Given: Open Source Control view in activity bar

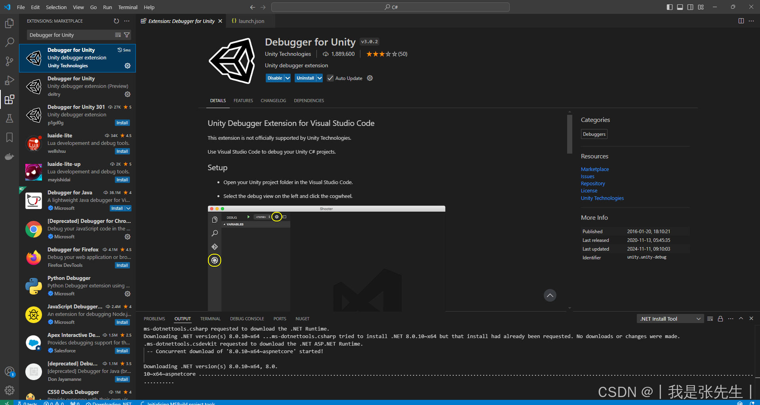Looking at the screenshot, I should point(10,61).
